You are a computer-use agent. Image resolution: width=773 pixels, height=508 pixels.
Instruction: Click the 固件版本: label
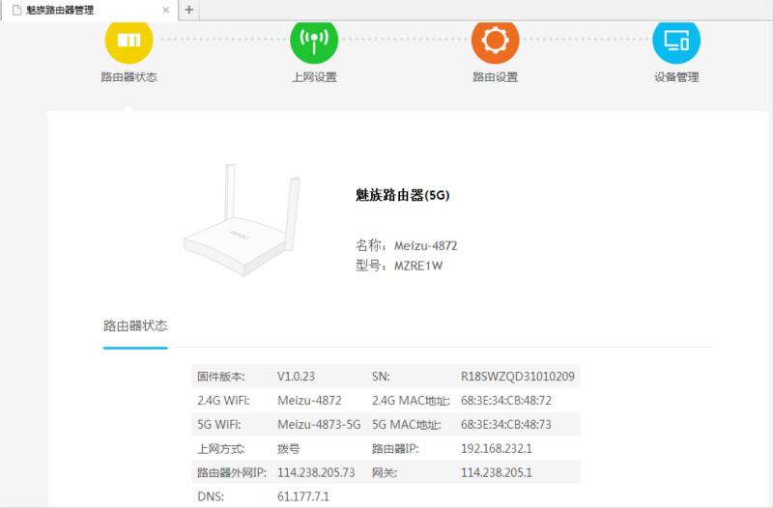click(221, 377)
